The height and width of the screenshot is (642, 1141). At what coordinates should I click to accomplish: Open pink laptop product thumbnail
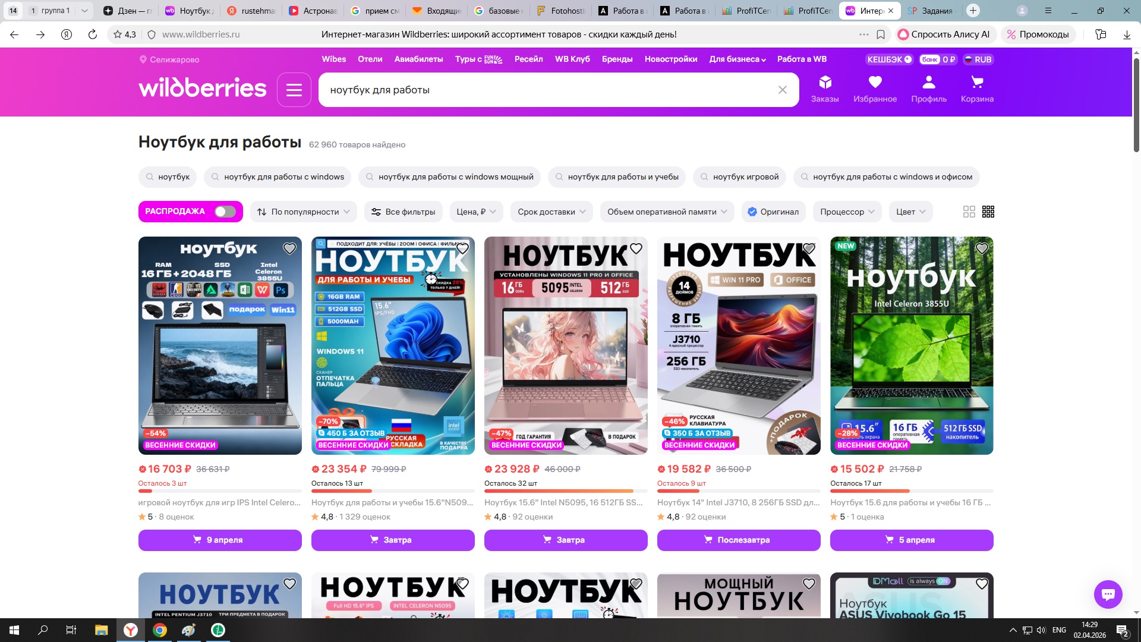pos(566,345)
